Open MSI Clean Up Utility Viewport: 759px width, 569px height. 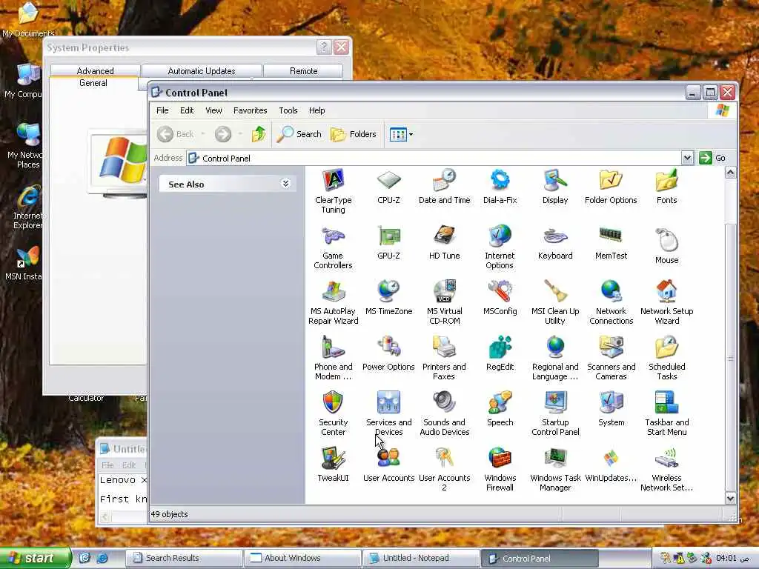pos(555,302)
